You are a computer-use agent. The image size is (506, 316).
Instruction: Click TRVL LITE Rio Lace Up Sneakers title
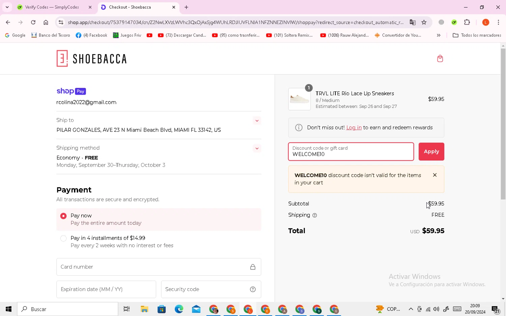(x=355, y=93)
